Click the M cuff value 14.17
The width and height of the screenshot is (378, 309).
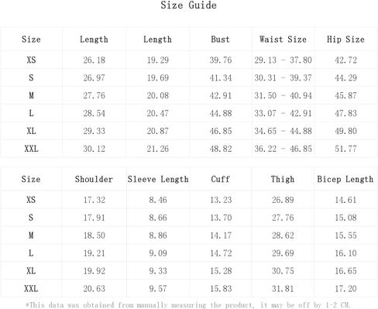coord(221,235)
